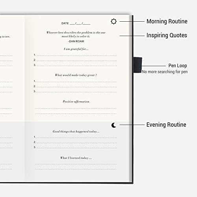Click 'I am grateful for...' heading

coord(76,49)
